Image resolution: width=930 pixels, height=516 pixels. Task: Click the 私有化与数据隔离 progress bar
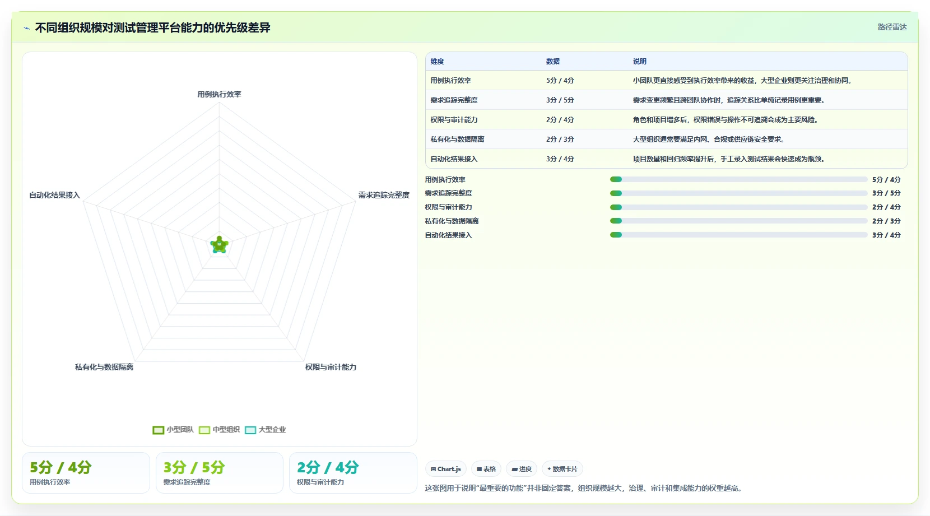pyautogui.click(x=738, y=221)
